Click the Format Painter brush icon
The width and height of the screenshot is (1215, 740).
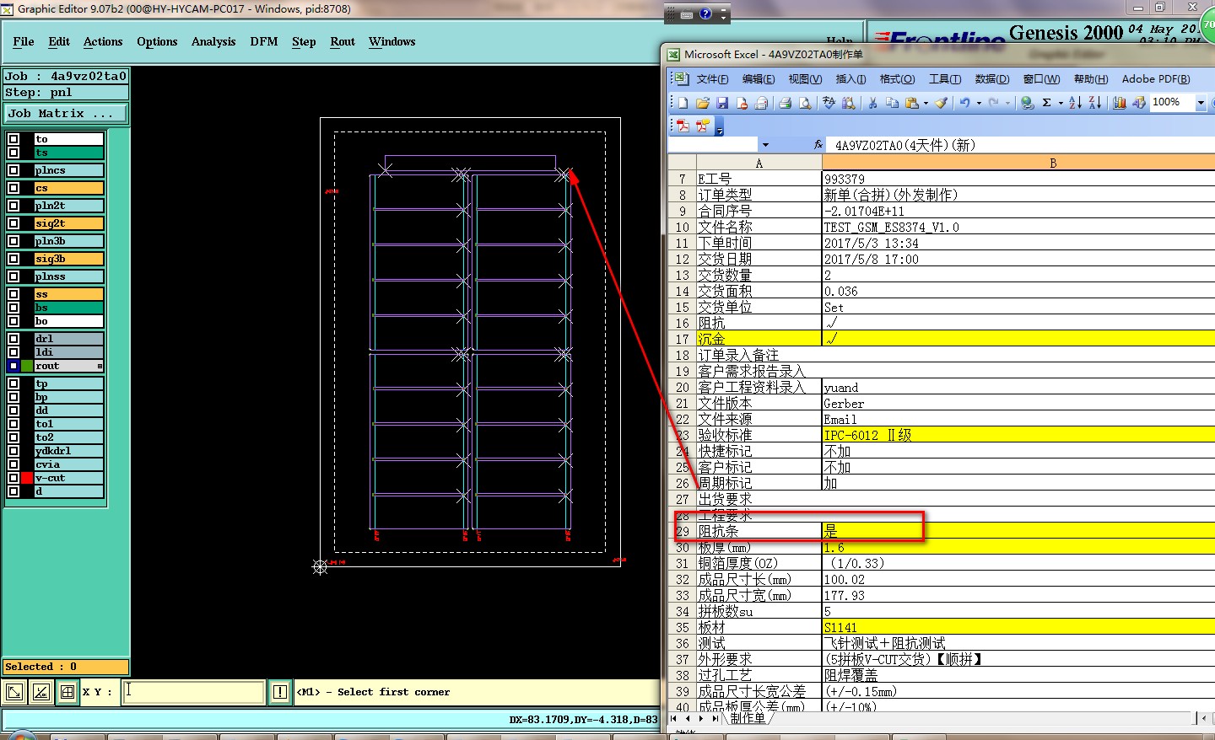point(941,103)
